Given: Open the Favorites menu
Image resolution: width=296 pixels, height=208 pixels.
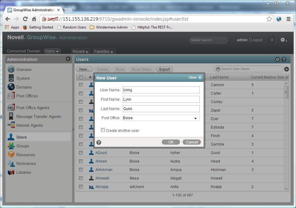Looking at the screenshot, I should coord(103,51).
